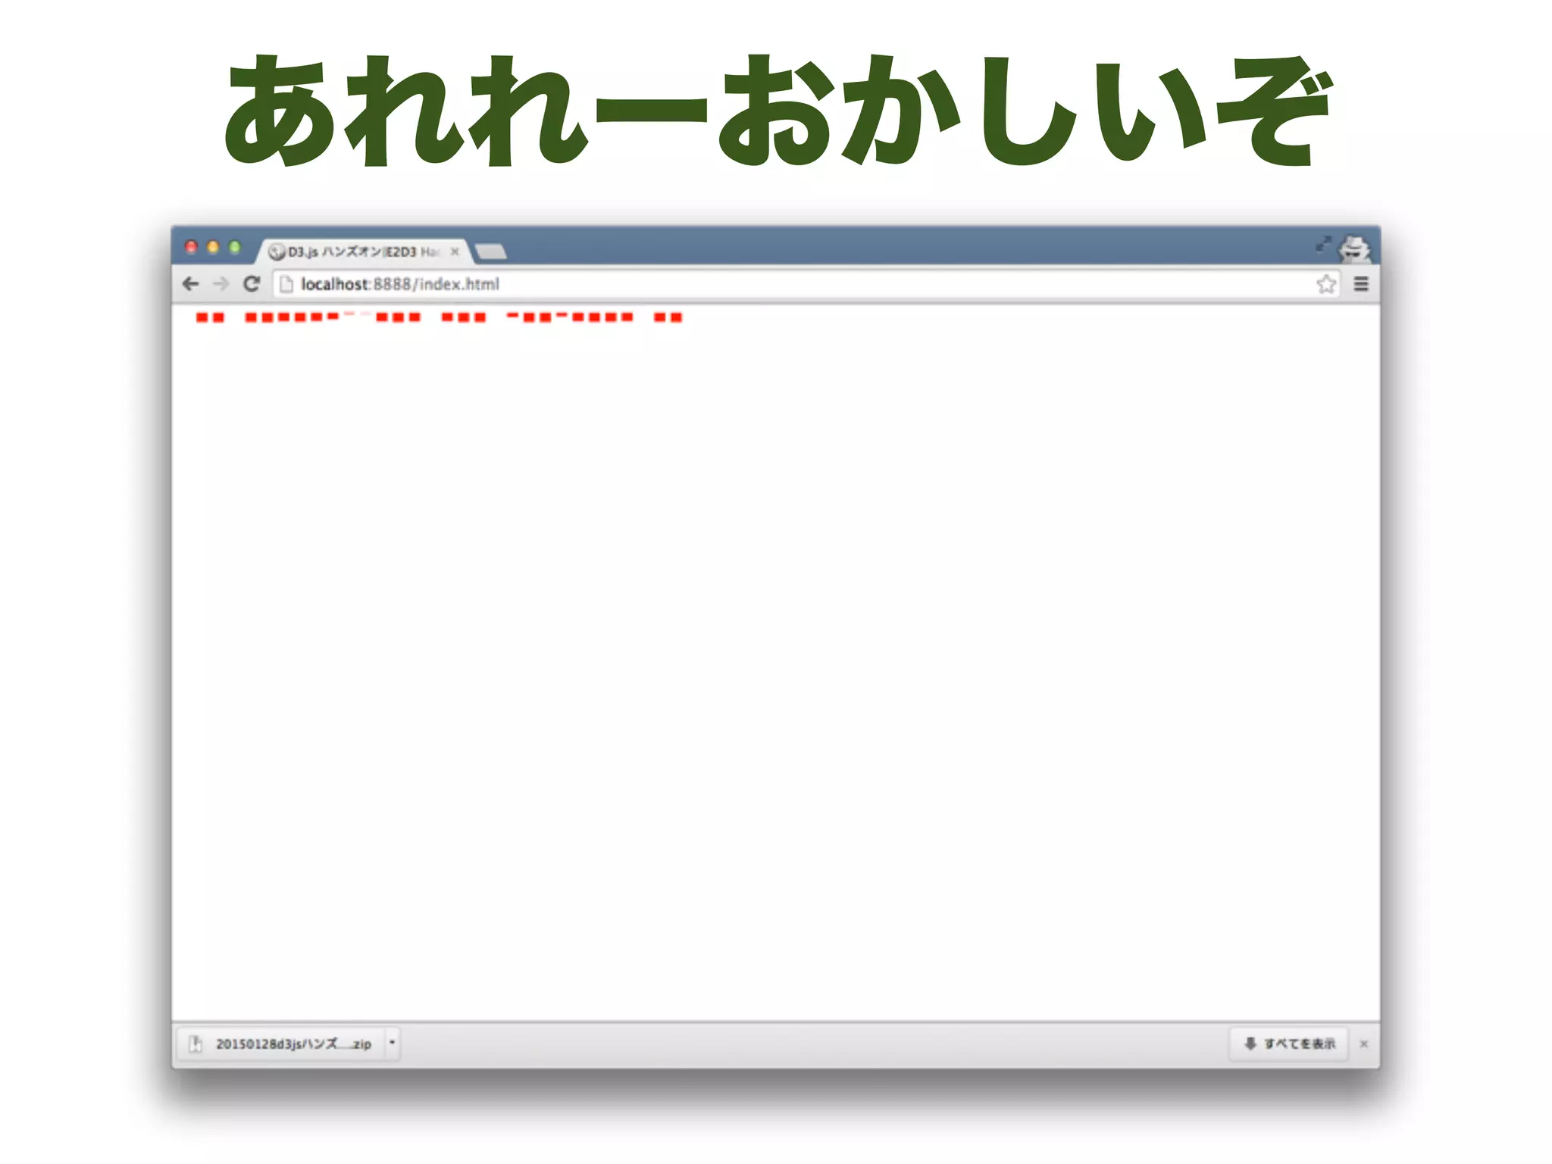Open the Chrome hamburger menu
Image resolution: width=1552 pixels, height=1164 pixels.
point(1361,284)
